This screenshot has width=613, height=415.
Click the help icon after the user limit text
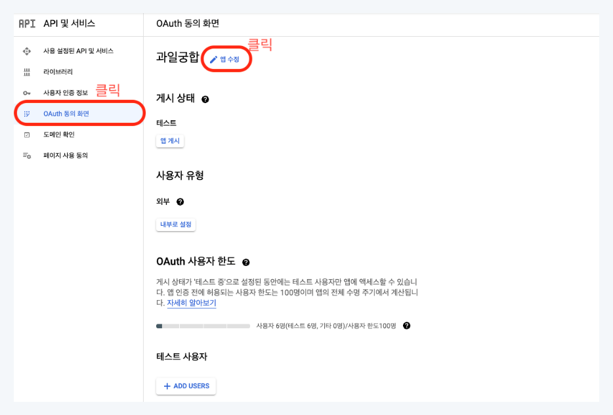pos(406,324)
